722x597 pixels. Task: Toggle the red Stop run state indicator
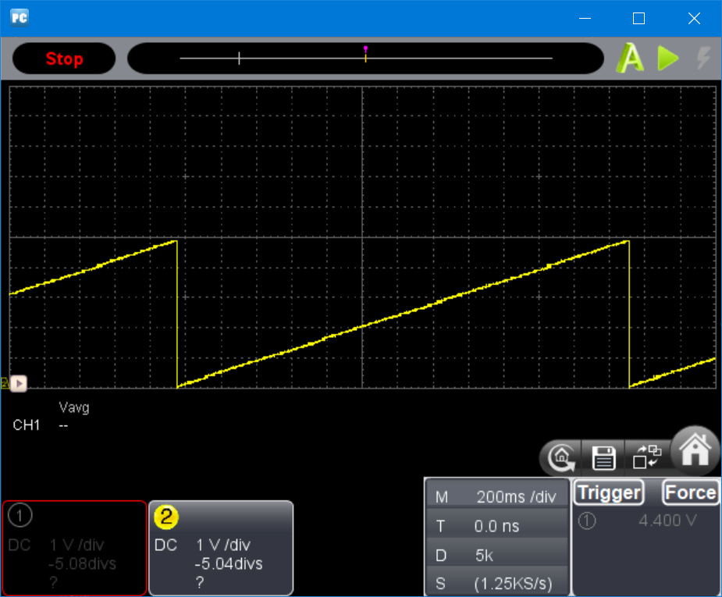coord(64,59)
